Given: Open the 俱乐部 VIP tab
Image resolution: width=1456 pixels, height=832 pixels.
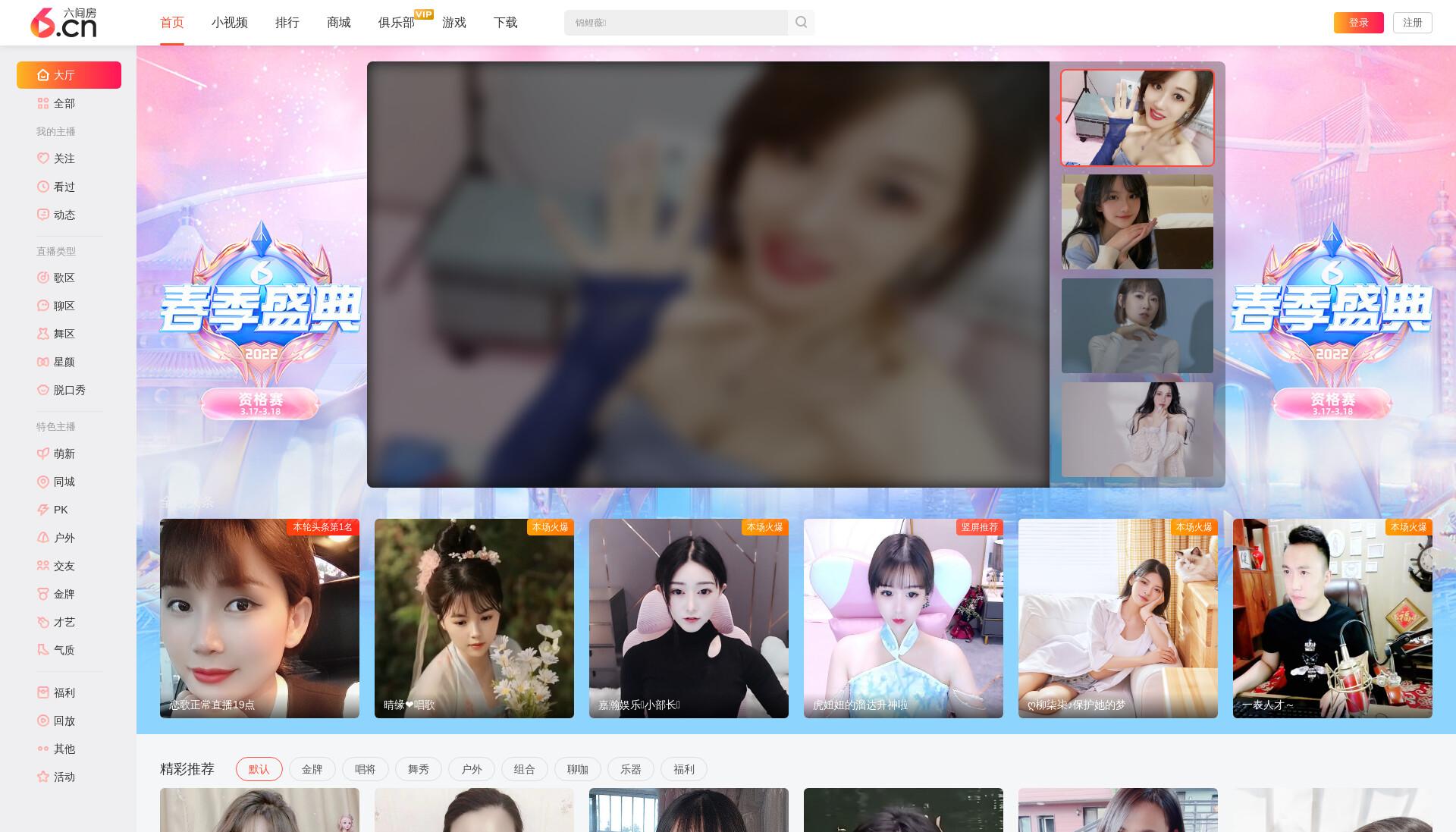Looking at the screenshot, I should (397, 23).
